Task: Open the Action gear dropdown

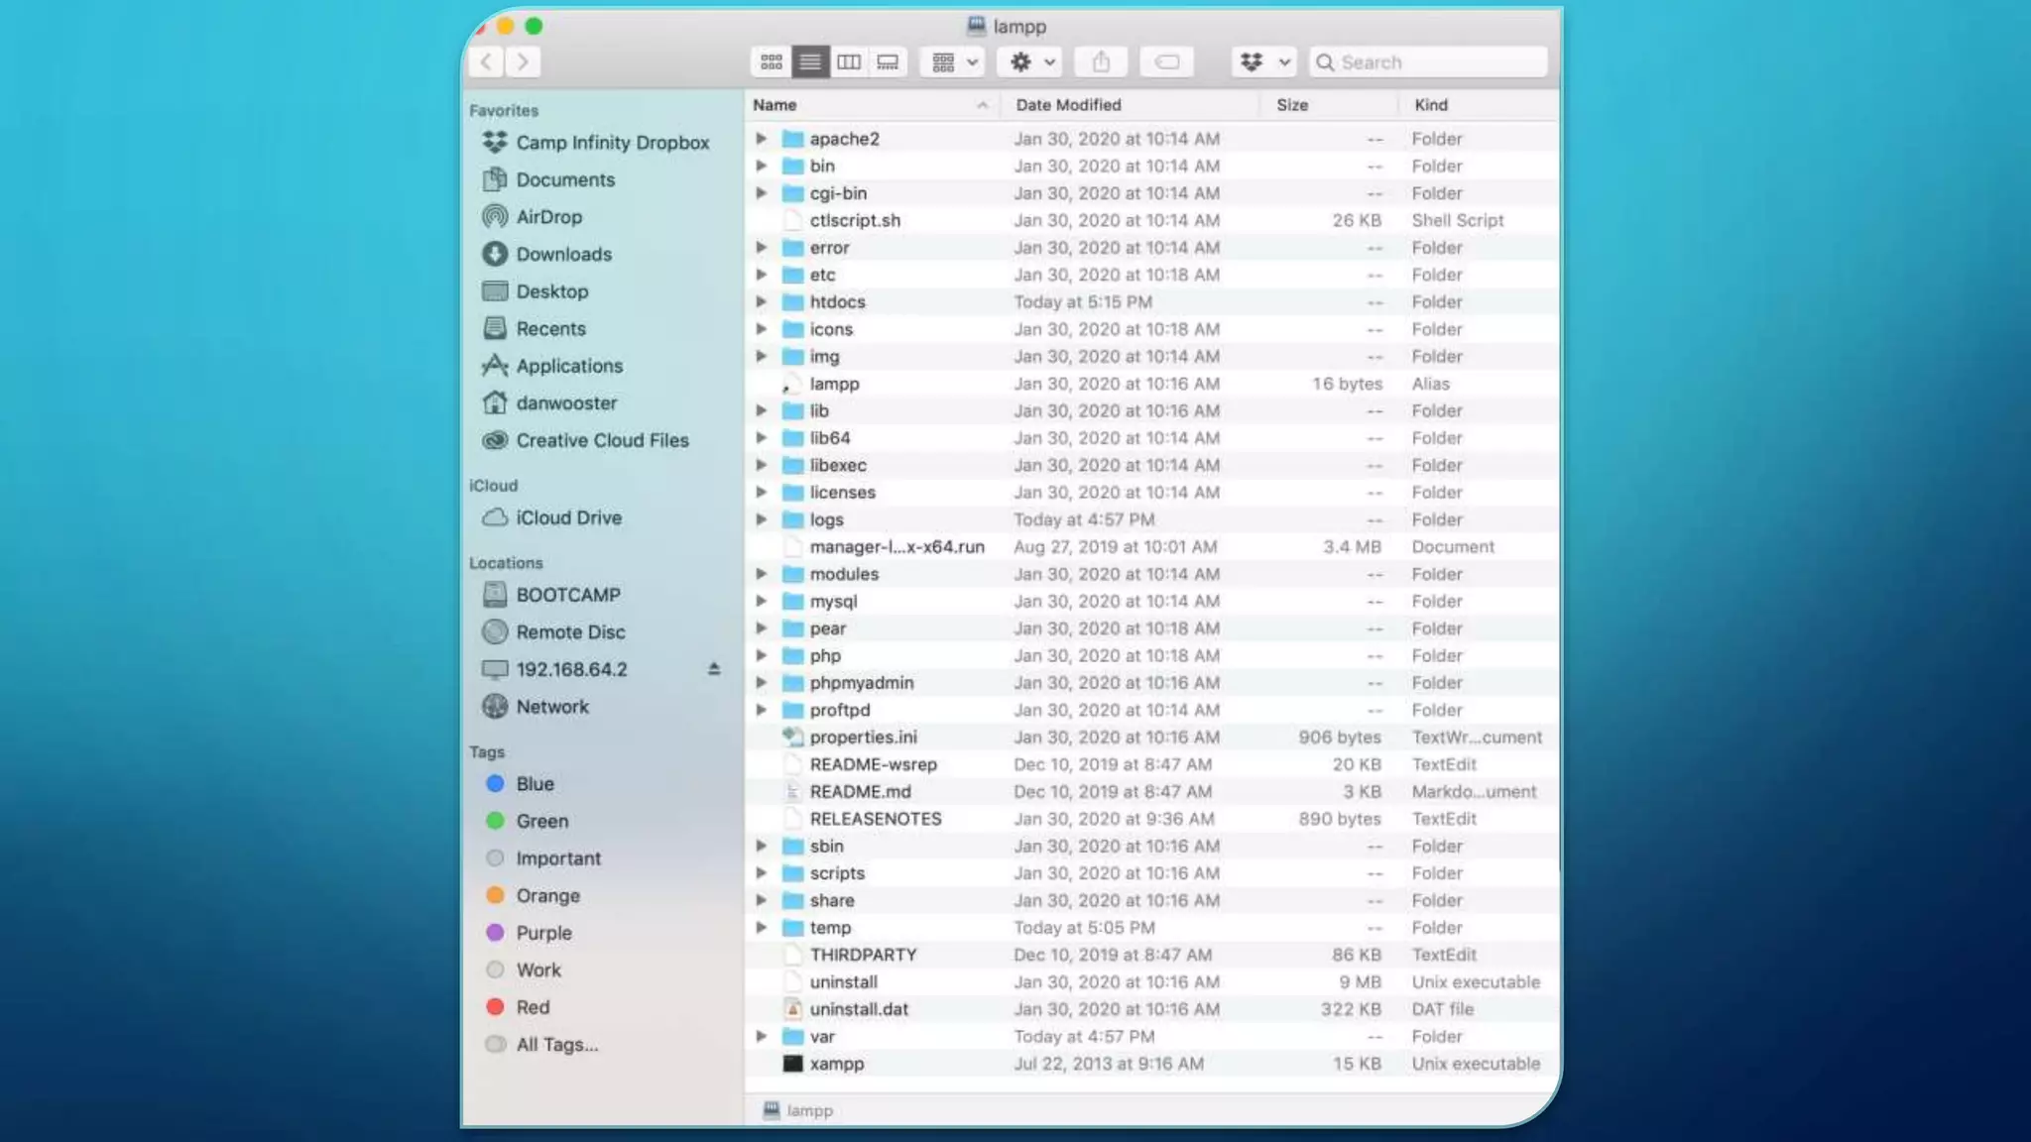Action: pos(1030,62)
